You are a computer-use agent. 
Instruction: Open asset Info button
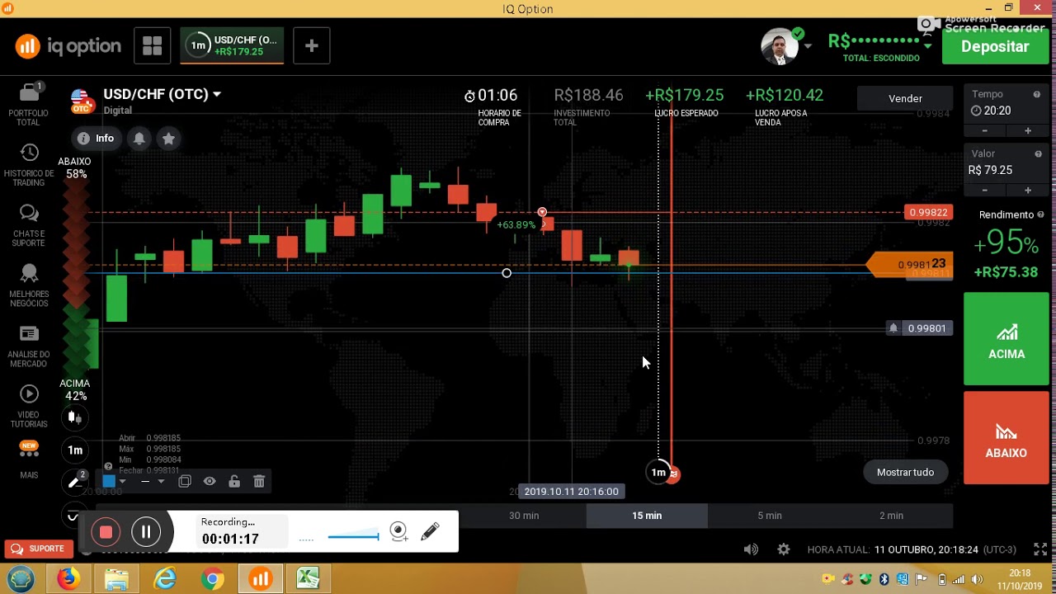click(x=95, y=139)
